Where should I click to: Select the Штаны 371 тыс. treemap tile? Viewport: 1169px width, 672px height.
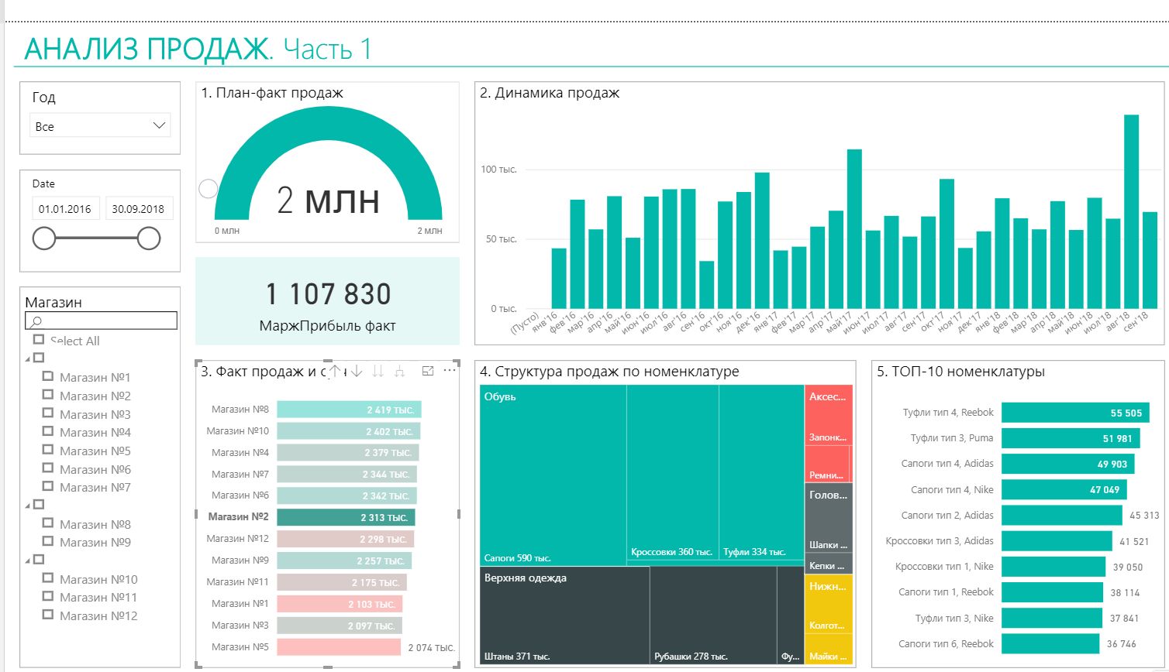(x=564, y=615)
